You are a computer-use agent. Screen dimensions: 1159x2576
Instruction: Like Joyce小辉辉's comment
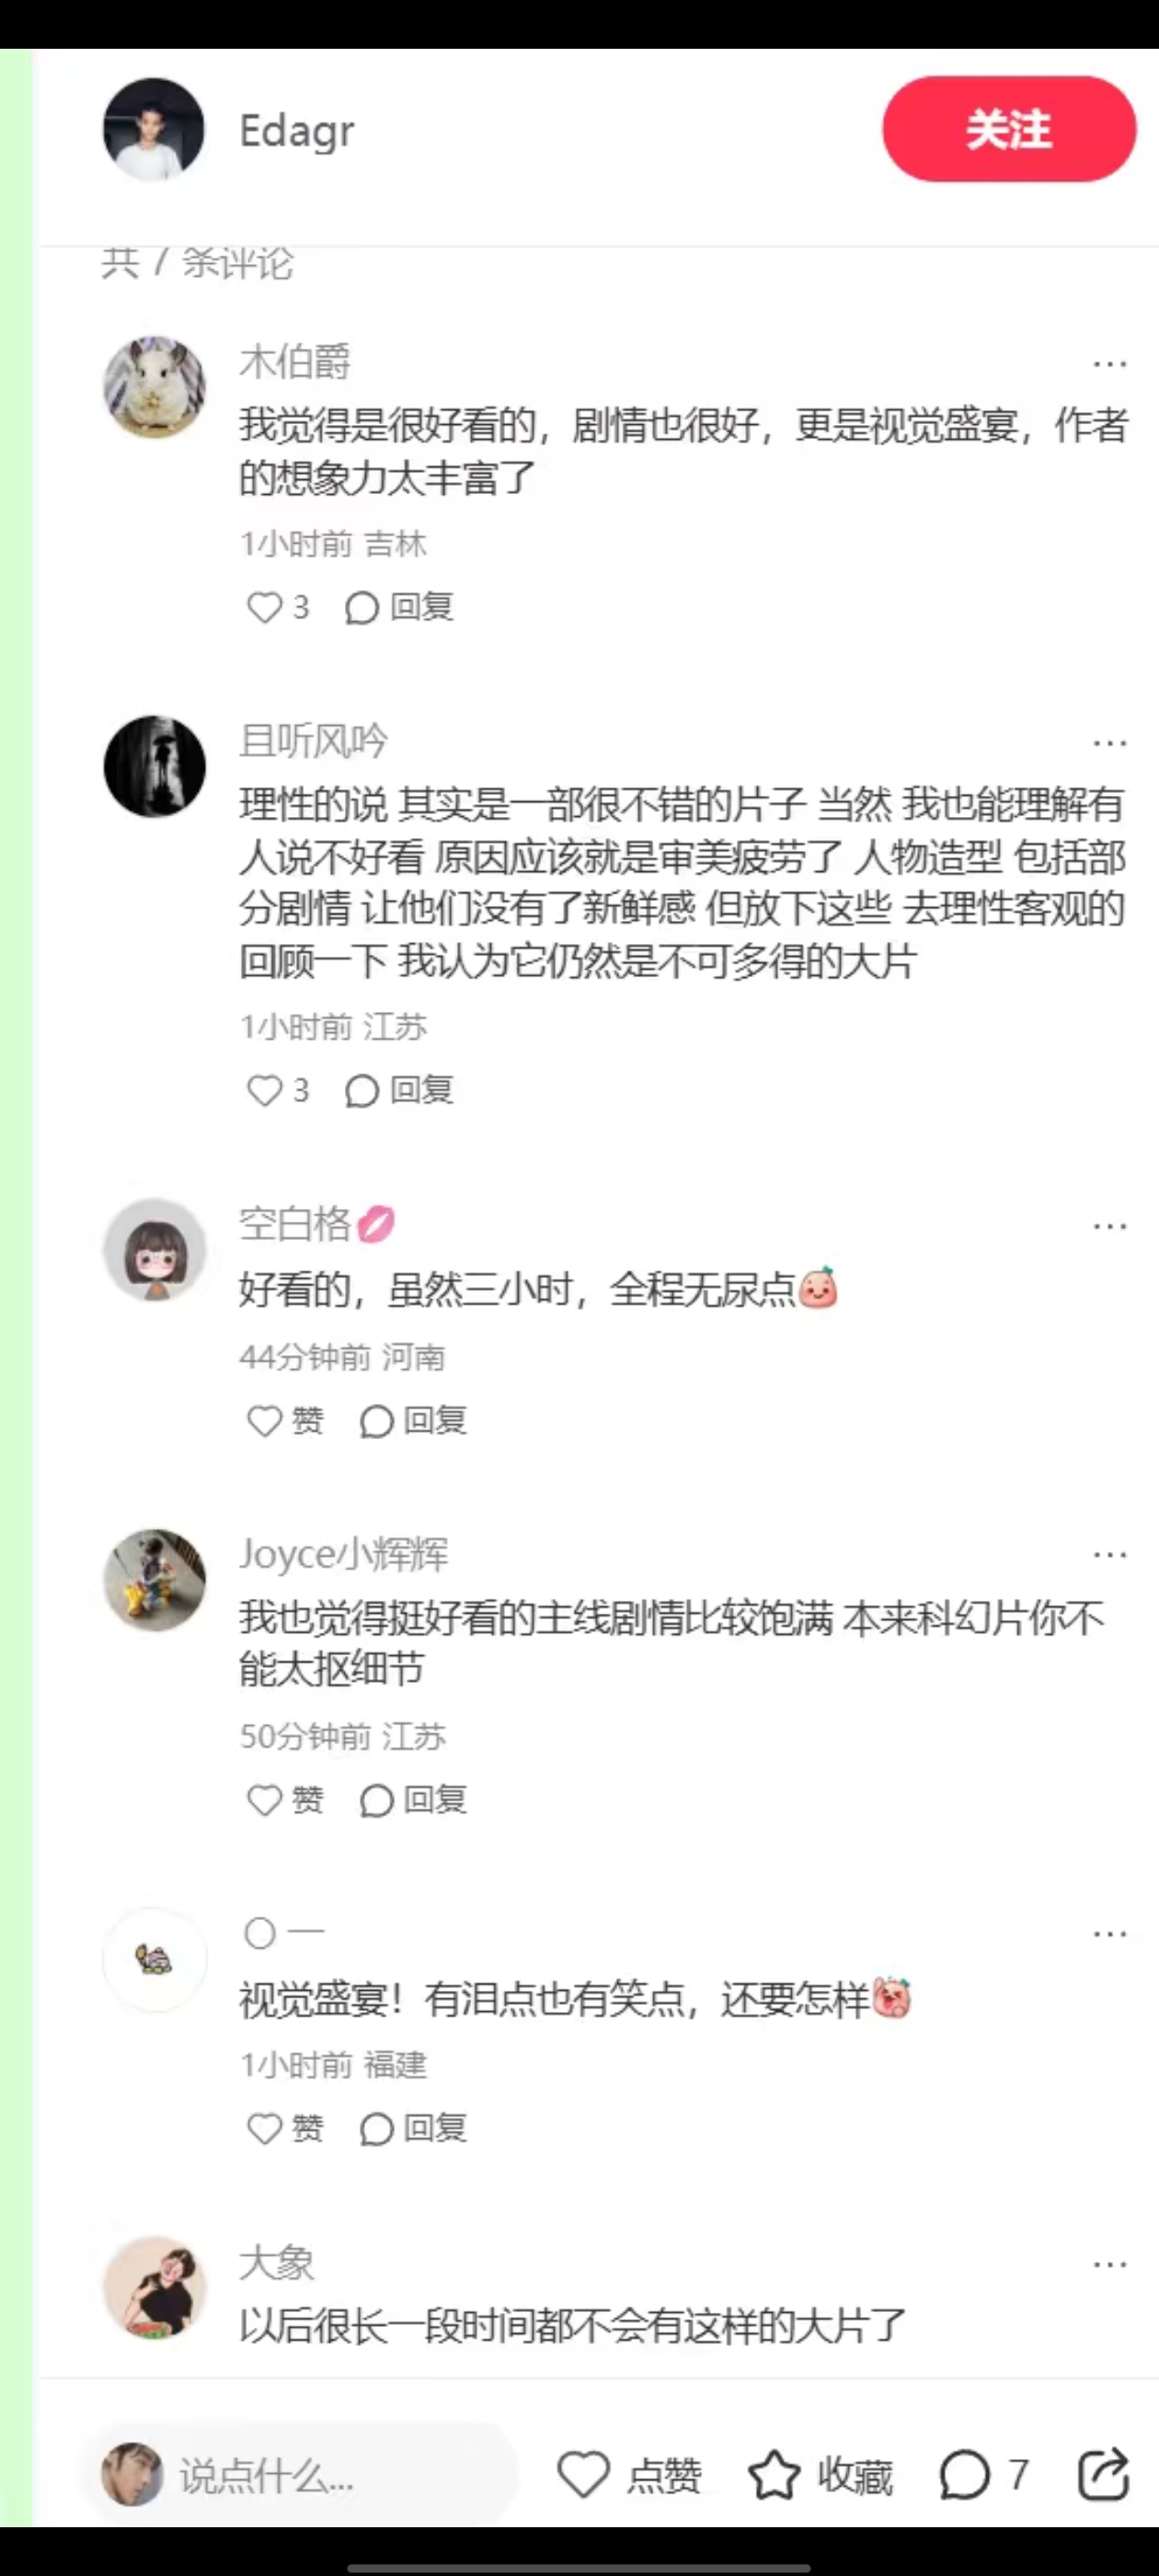point(285,1800)
